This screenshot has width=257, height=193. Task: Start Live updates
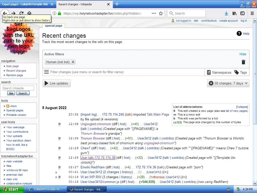56,83
